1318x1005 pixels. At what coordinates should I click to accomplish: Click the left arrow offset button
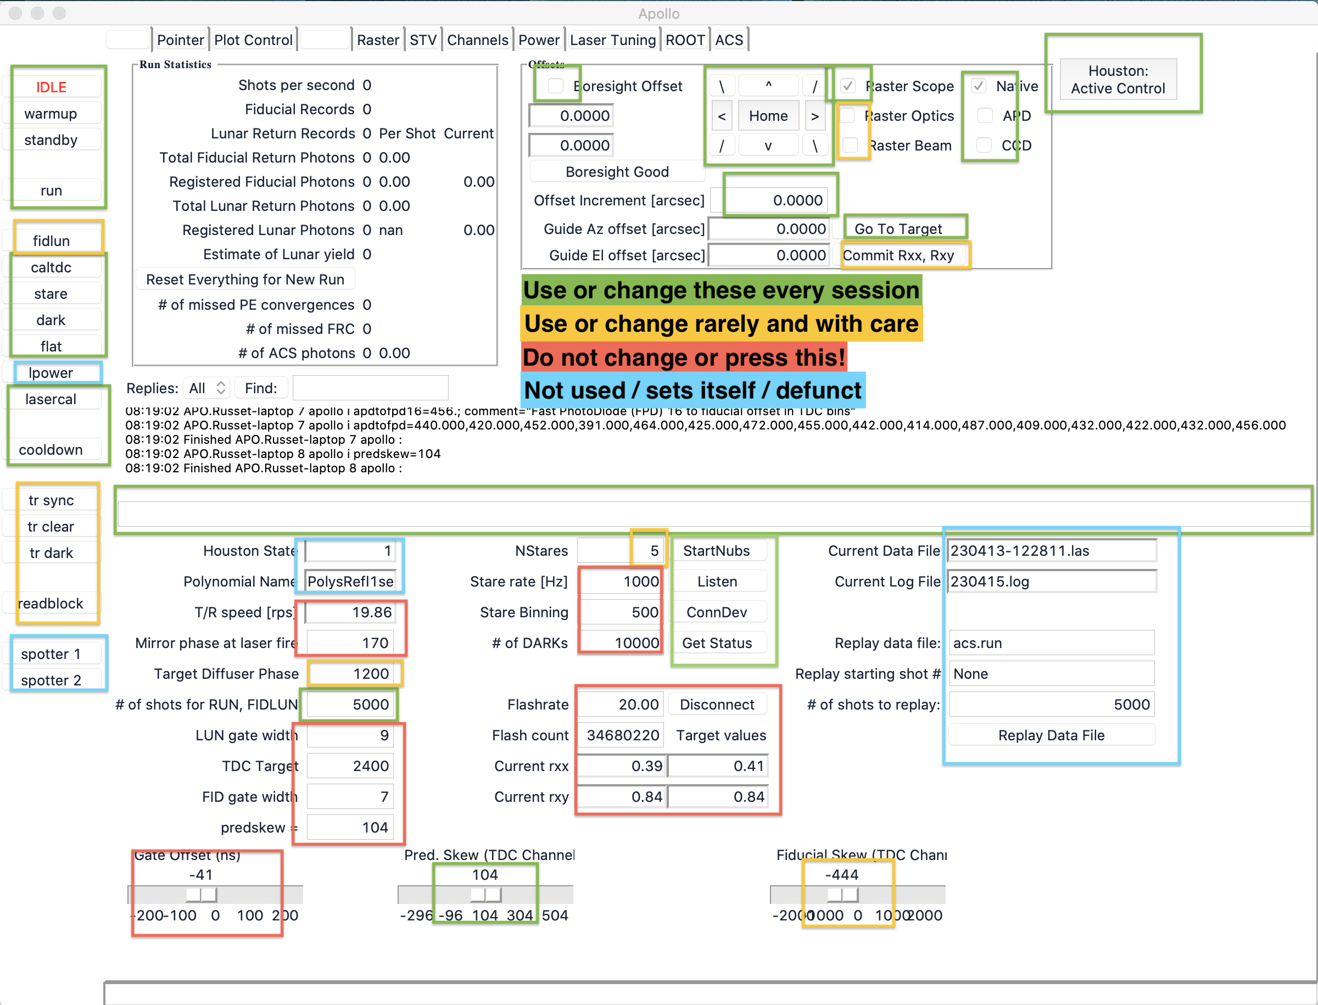722,116
